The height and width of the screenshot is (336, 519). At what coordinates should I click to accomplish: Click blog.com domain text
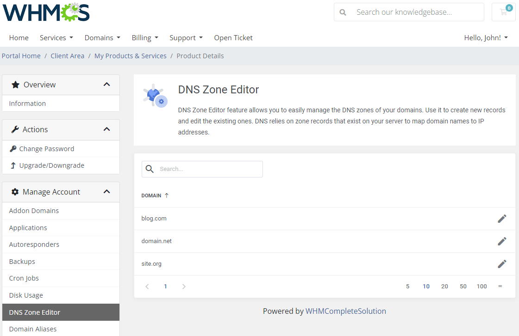click(x=154, y=219)
